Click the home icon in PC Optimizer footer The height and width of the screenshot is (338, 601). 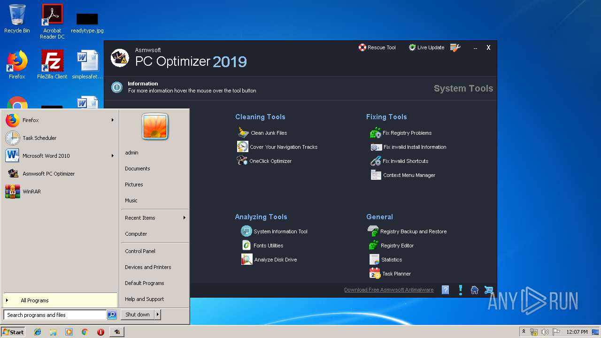475,290
